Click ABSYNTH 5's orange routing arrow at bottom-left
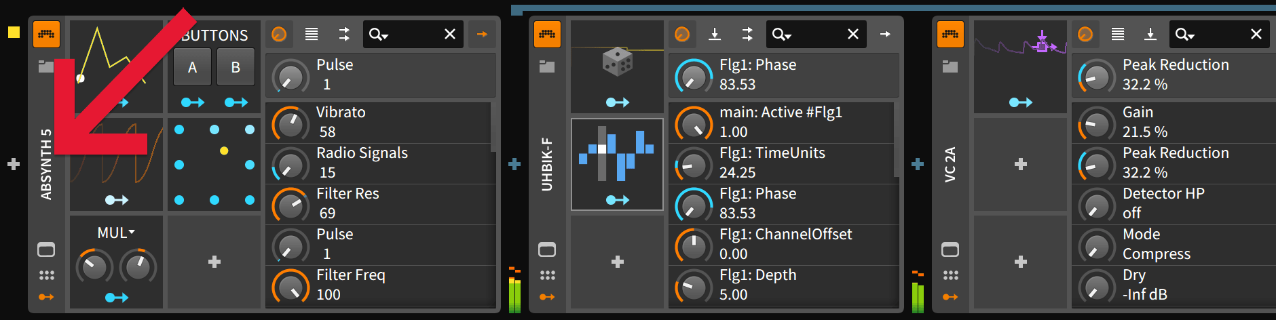Viewport: 1276px width, 320px height. pos(46,297)
